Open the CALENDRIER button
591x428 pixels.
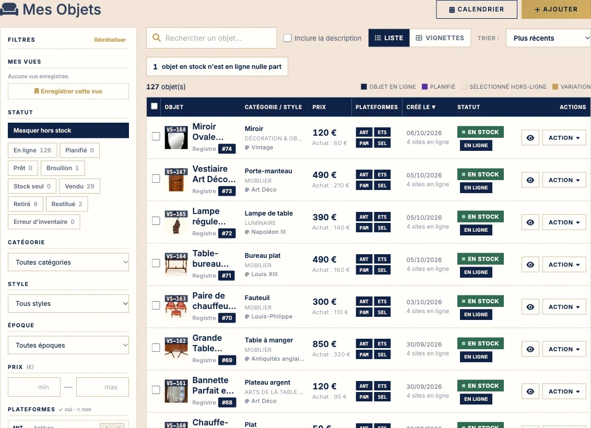[x=477, y=9]
